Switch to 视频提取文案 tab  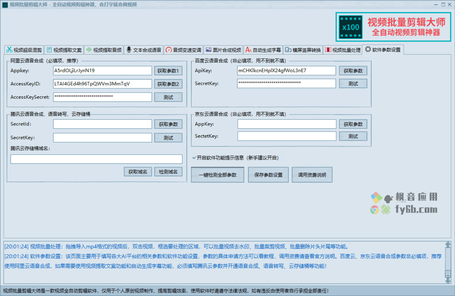pyautogui.click(x=64, y=50)
